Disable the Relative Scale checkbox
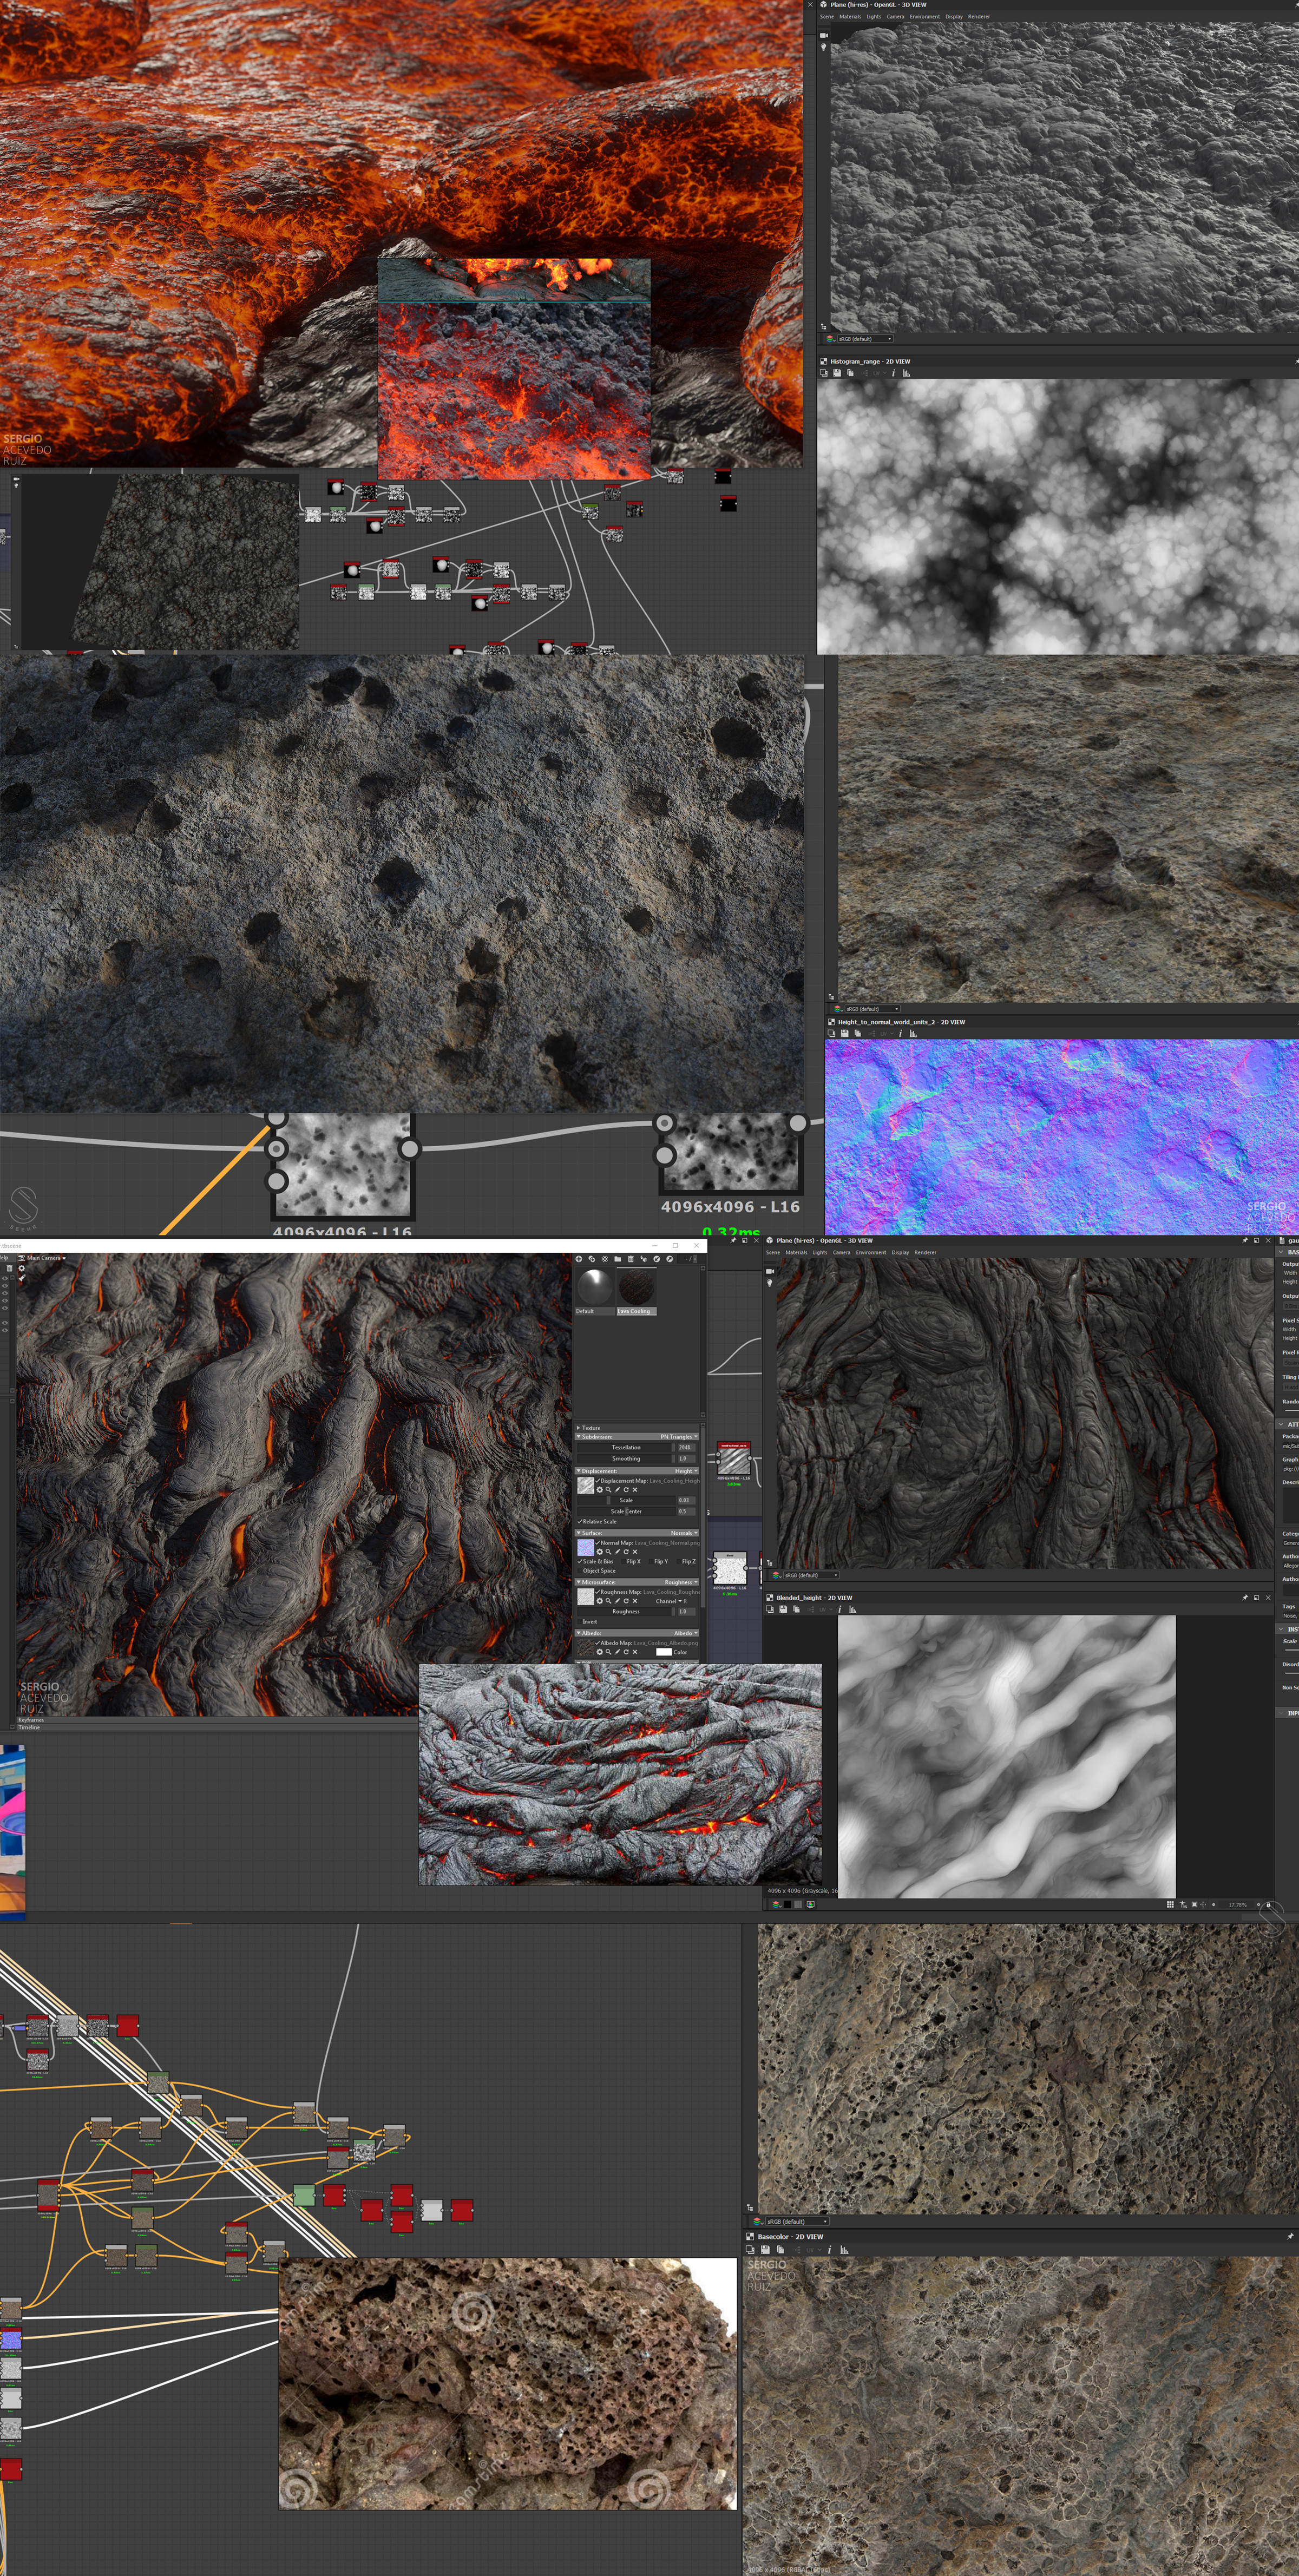Screen dimensions: 1299x2576 pyautogui.click(x=580, y=1522)
